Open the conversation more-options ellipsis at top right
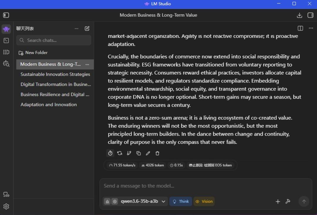Screen dimensions: 317x215 [x=311, y=28]
